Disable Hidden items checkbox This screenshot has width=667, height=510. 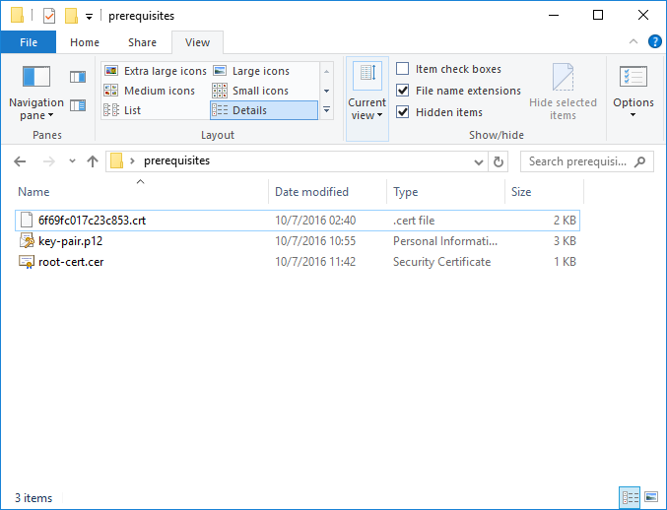coord(402,112)
